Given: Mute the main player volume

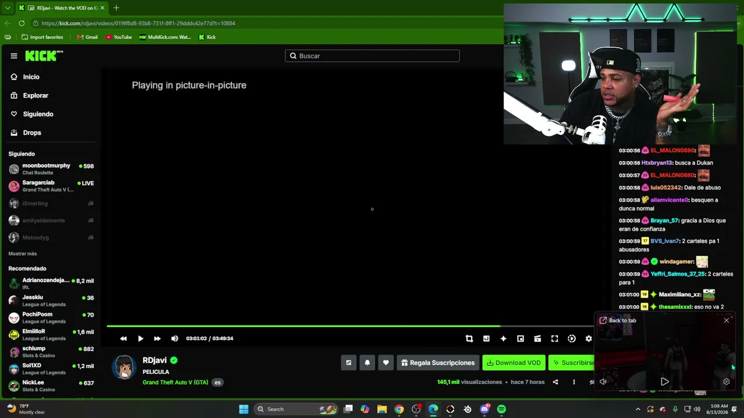Looking at the screenshot, I should tap(175, 338).
